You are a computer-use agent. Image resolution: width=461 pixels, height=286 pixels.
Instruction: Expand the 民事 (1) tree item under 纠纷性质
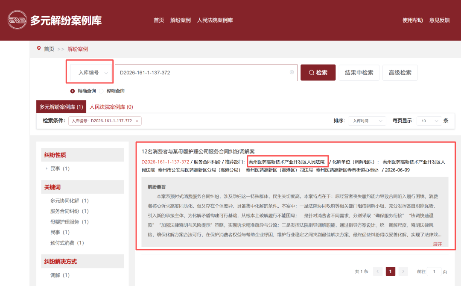[47, 169]
